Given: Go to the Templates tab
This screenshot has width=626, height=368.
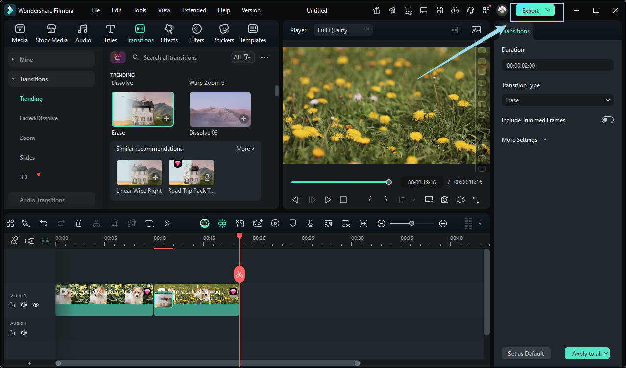Looking at the screenshot, I should click(x=253, y=33).
